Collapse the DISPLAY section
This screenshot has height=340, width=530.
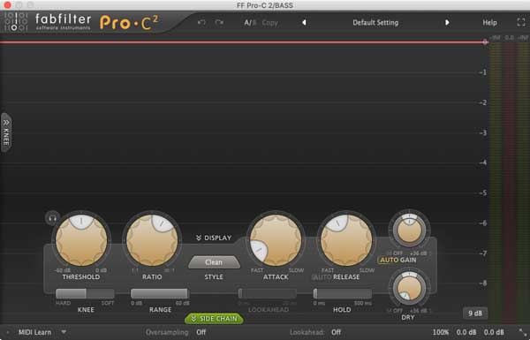214,238
